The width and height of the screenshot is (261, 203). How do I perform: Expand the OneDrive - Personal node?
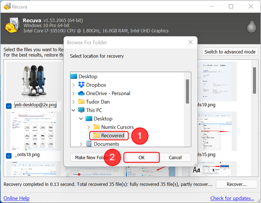(x=73, y=93)
